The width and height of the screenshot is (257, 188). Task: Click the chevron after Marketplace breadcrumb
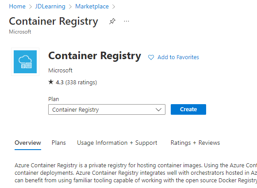114,7
